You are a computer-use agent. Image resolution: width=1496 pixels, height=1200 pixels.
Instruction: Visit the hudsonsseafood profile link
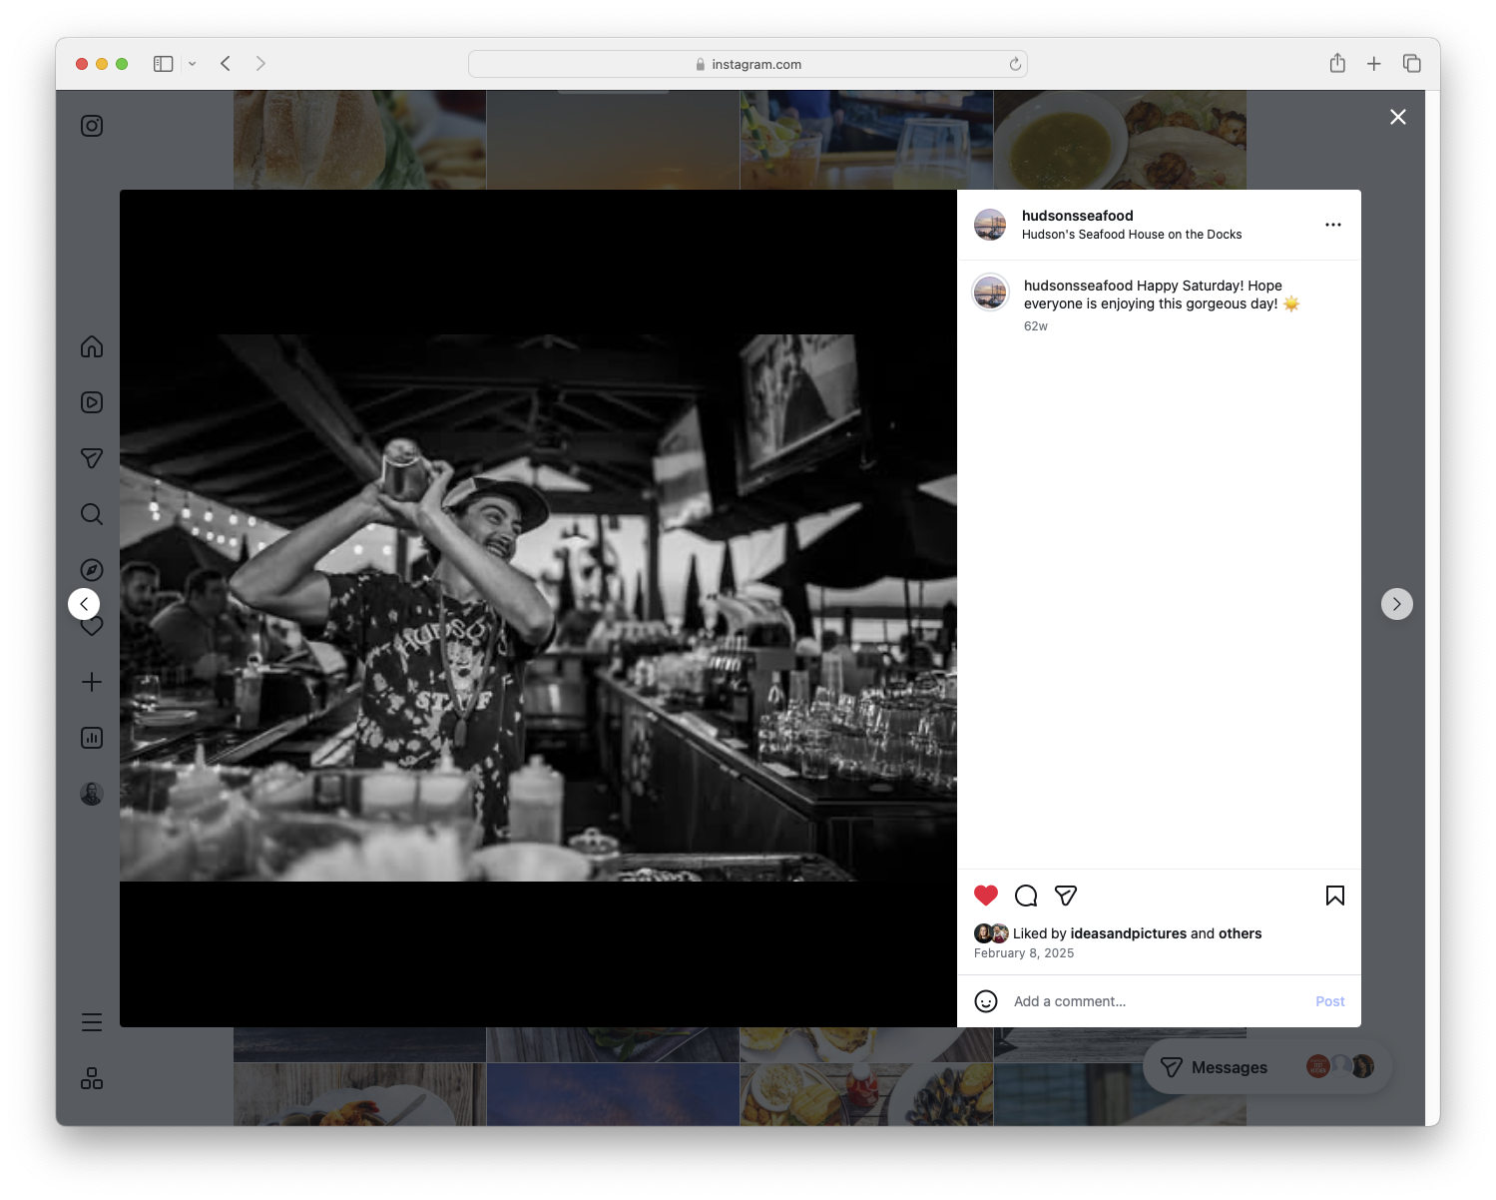(x=1077, y=216)
